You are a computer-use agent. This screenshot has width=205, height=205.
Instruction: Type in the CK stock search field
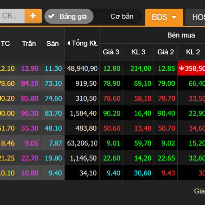12,16
